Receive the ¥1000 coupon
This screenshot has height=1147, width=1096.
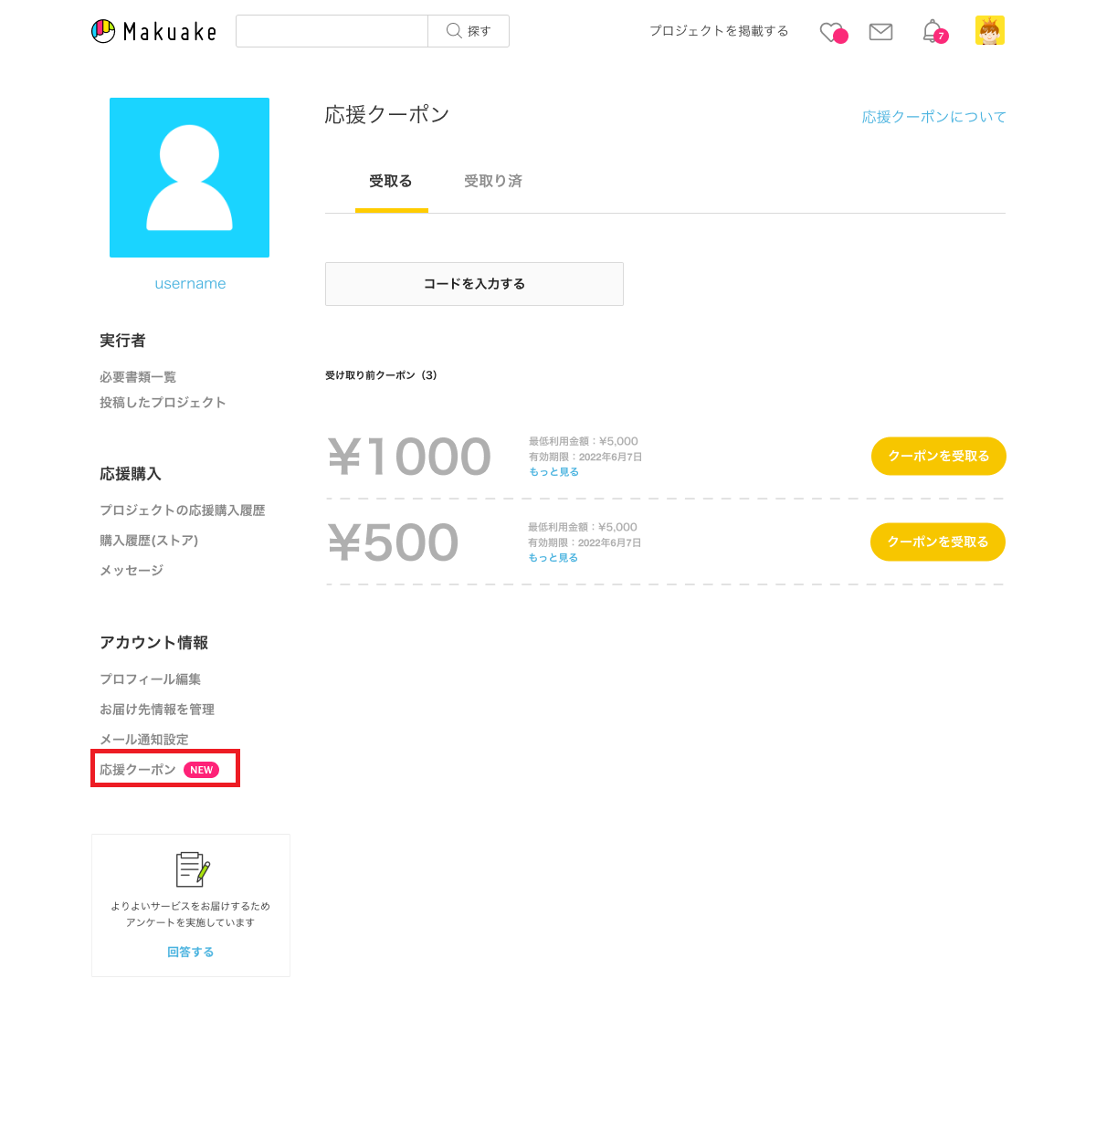tap(938, 456)
